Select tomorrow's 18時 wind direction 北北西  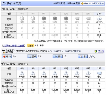88,90
